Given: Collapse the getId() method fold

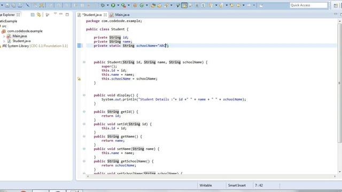Looking at the screenshot, I should point(84,111).
